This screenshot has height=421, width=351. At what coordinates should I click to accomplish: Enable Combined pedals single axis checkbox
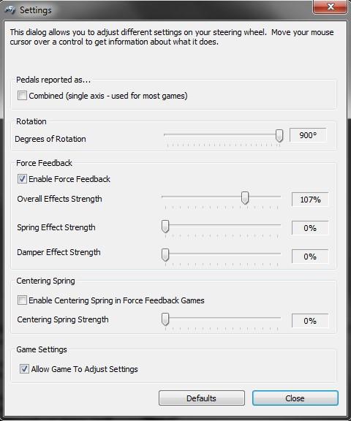22,95
